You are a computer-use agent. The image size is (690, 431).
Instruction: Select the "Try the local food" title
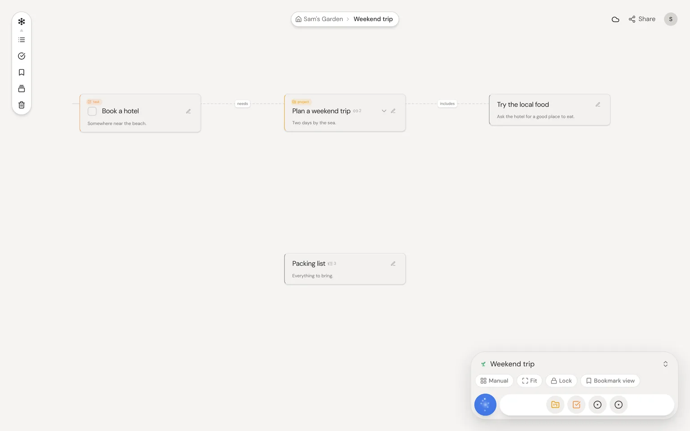(x=523, y=105)
